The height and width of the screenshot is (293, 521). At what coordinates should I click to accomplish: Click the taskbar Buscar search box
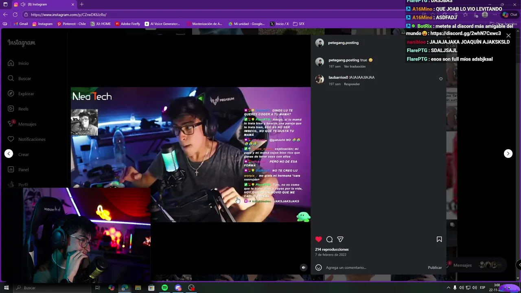pyautogui.click(x=52, y=288)
